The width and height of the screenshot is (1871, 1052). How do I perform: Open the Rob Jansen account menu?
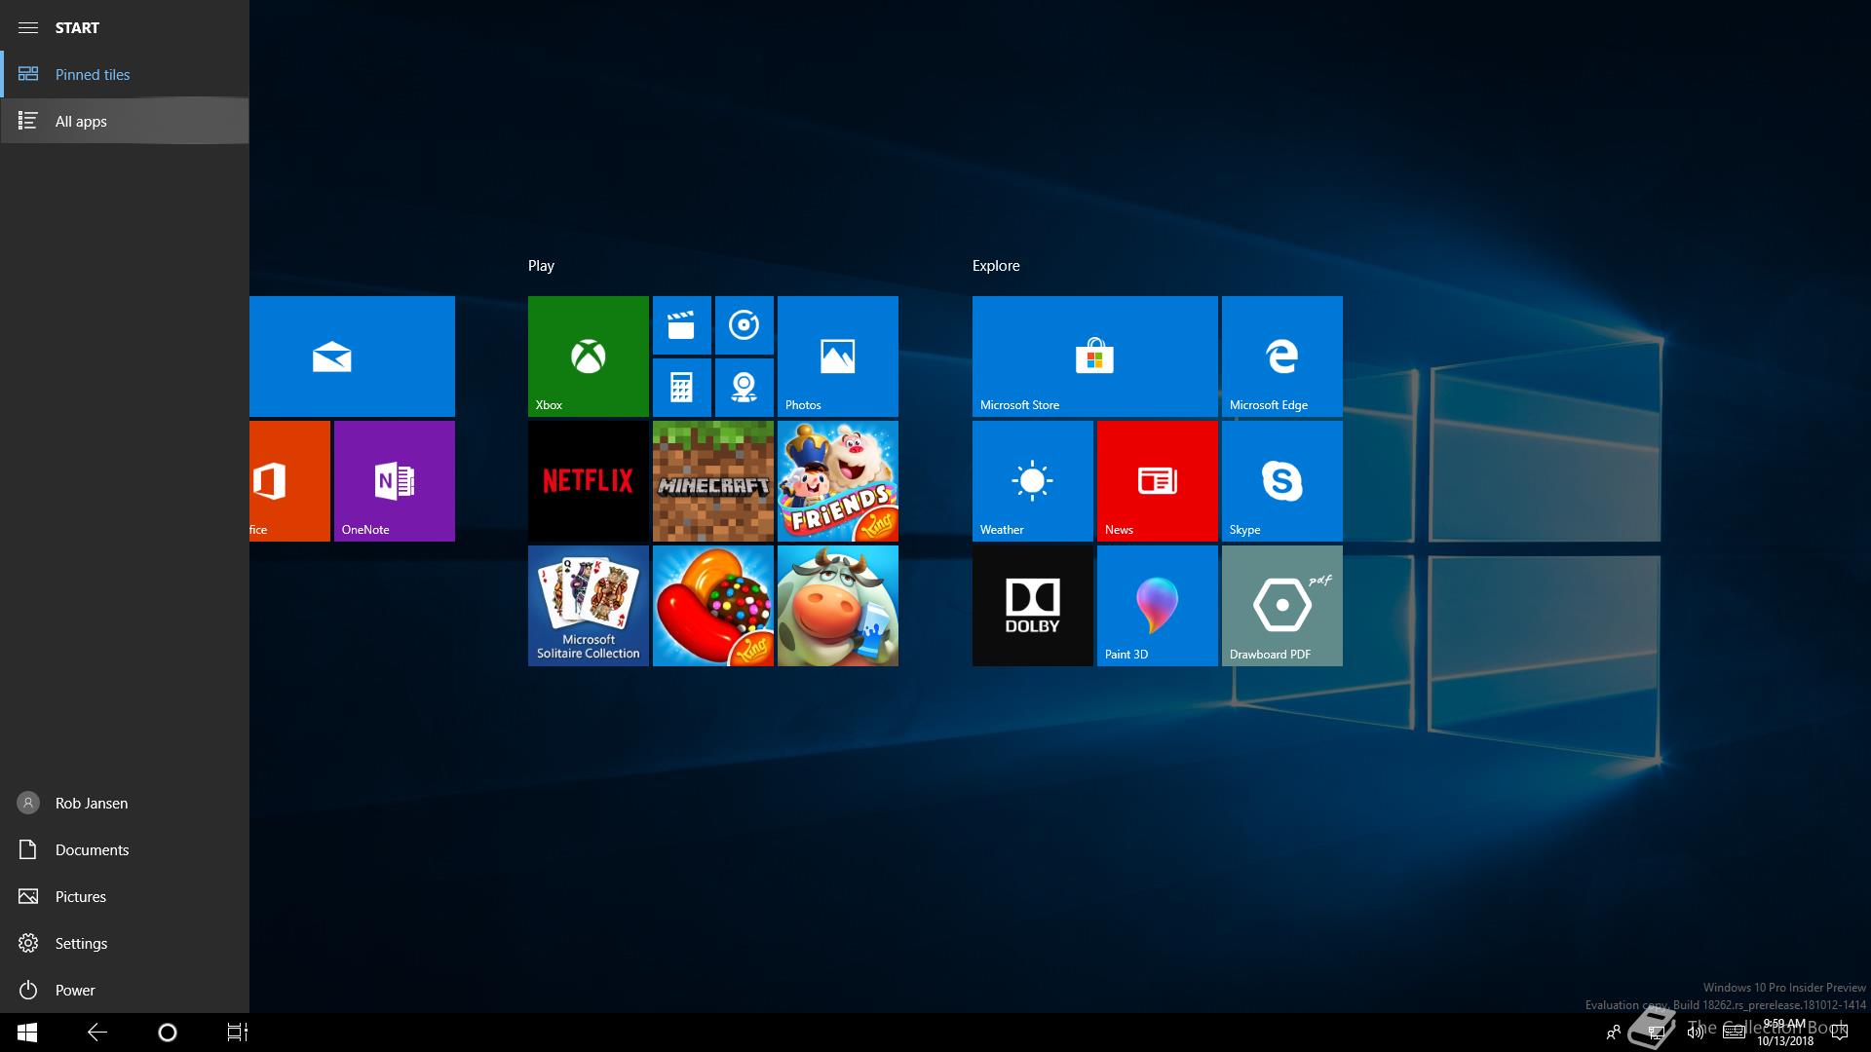125,803
